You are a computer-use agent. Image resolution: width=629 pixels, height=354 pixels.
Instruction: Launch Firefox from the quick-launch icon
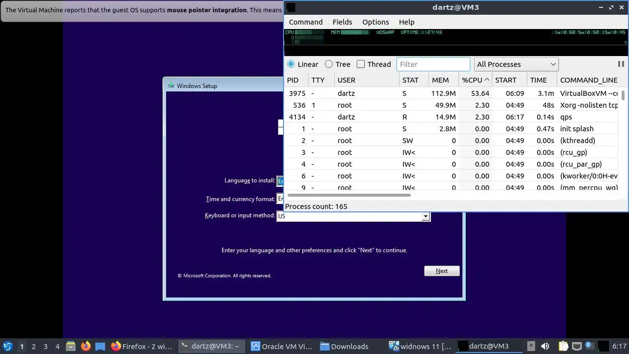pos(86,346)
